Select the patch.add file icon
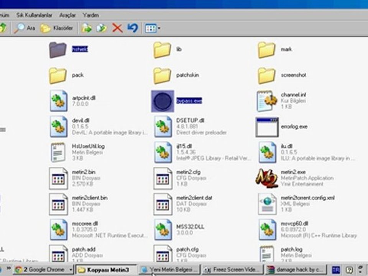Image resolution: width=368 pixels, height=276 pixels. [x=58, y=253]
